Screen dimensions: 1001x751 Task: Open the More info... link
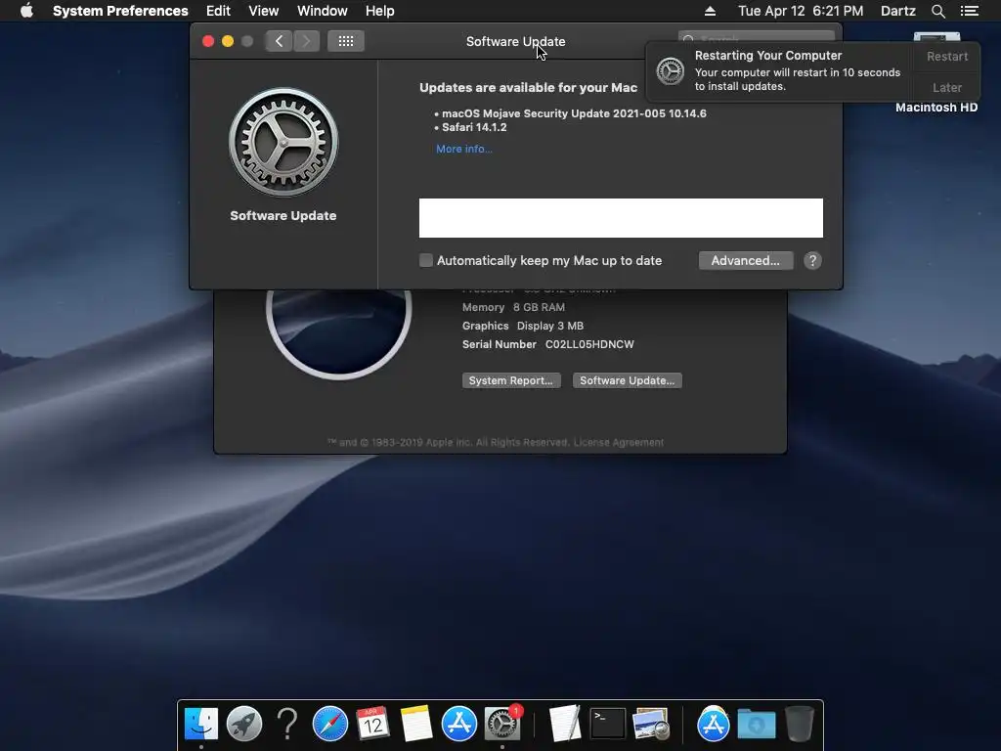(x=464, y=149)
